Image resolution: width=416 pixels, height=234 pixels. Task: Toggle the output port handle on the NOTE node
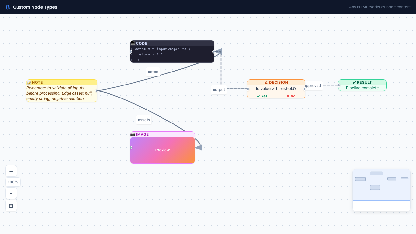[x=97, y=91]
